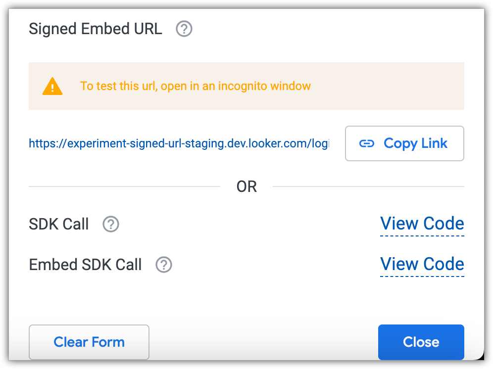This screenshot has height=369, width=493.
Task: Click the incognito window warning message text
Action: (x=196, y=86)
